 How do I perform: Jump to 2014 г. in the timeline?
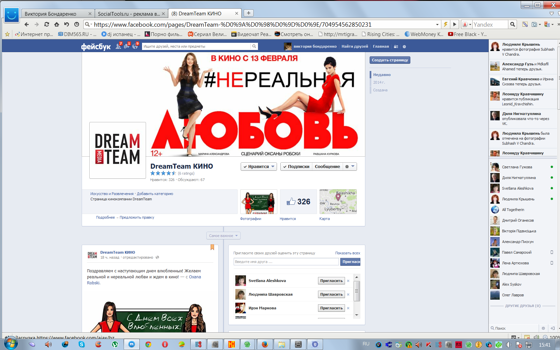[x=379, y=82]
